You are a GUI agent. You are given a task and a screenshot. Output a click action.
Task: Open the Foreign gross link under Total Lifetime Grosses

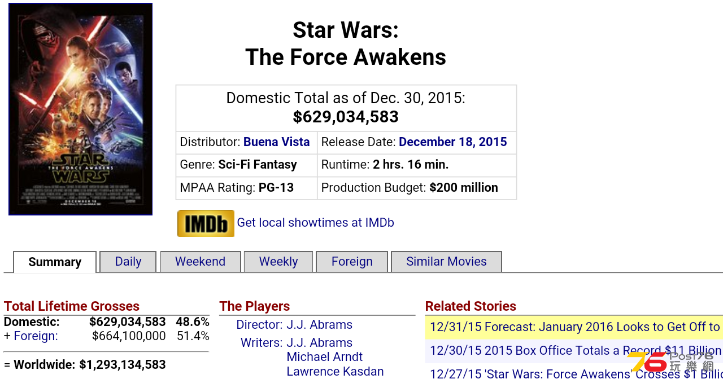click(x=36, y=336)
